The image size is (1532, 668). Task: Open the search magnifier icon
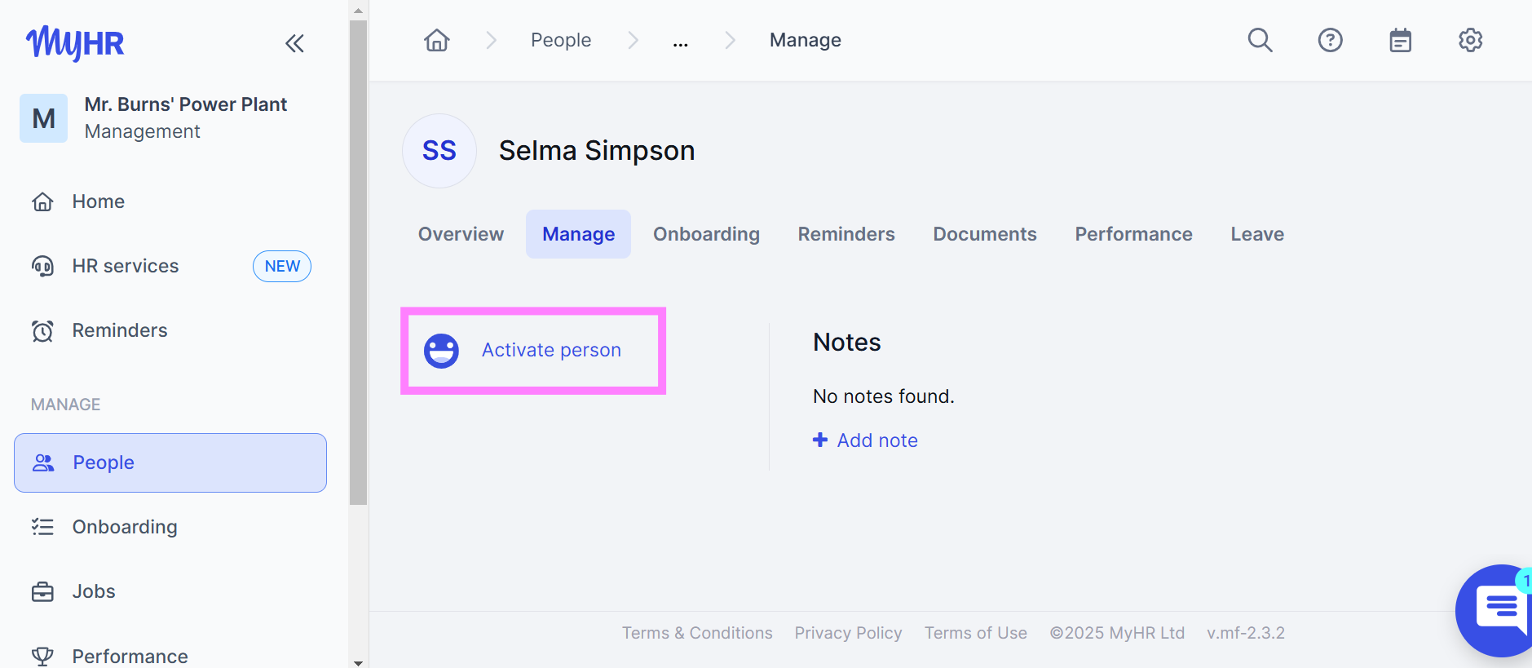[1260, 40]
